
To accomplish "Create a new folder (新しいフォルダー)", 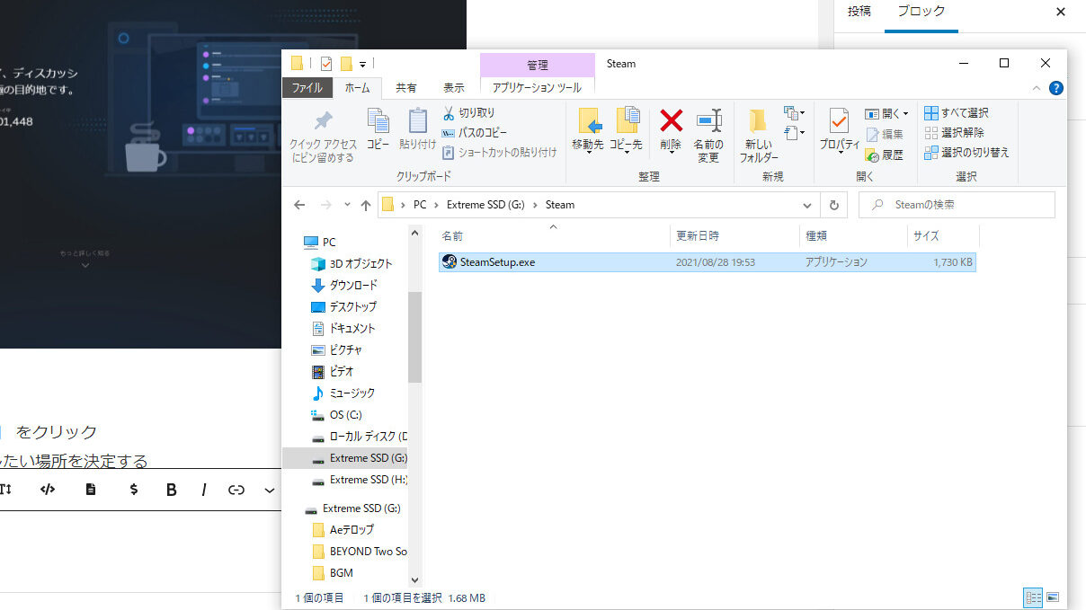I will point(759,136).
